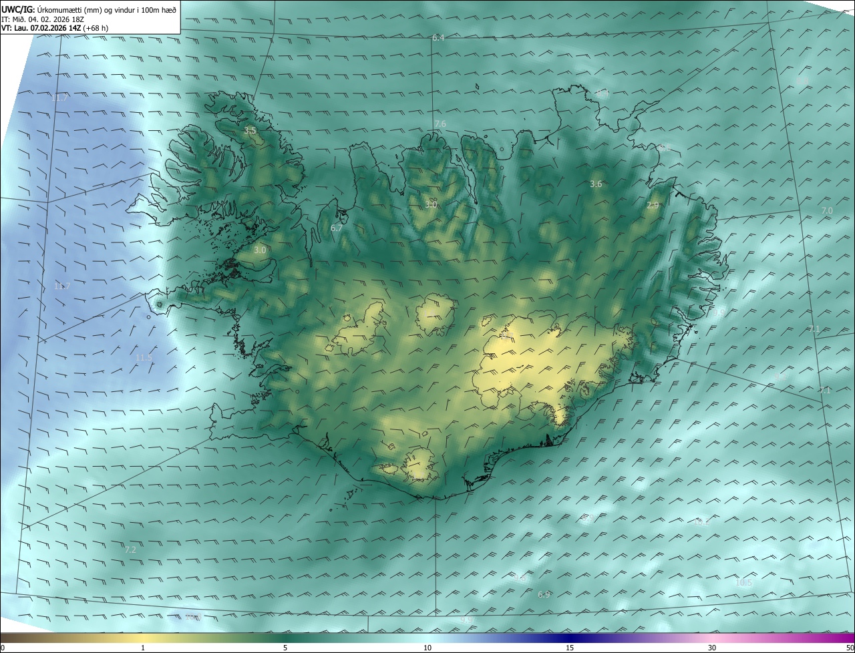This screenshot has width=855, height=653.
Task: Click the 7.2 value in the southwest ocean
Action: pos(131,550)
